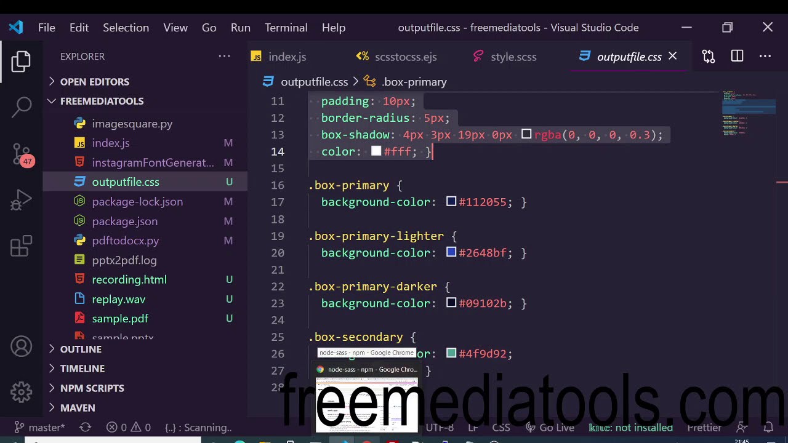
Task: Expand the OPEN EDITORS section
Action: click(94, 82)
